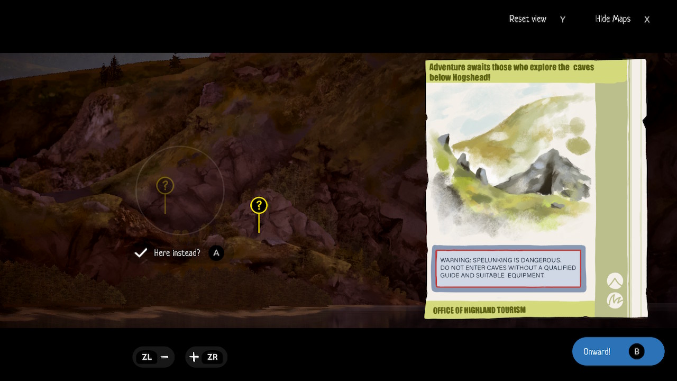Click the minus zoom out icon

pos(164,357)
